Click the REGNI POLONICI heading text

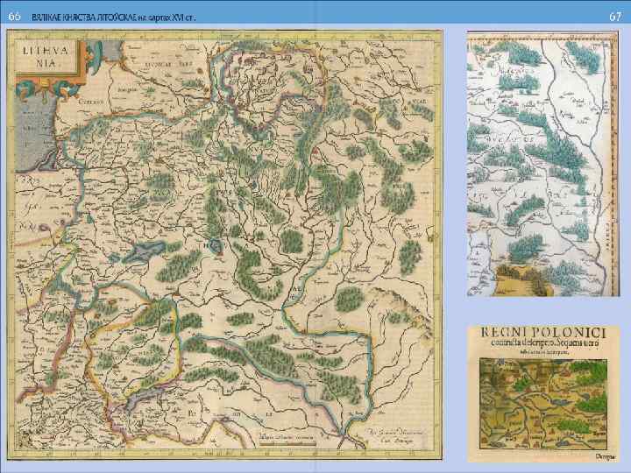tap(543, 333)
